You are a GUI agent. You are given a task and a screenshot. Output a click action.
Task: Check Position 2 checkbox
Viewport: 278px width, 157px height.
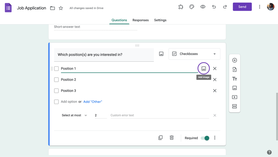click(x=56, y=80)
